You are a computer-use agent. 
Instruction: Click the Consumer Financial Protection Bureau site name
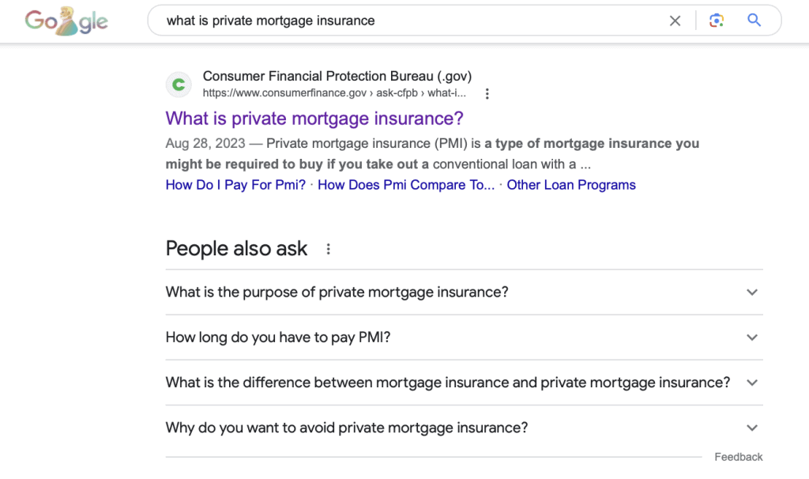tap(337, 76)
